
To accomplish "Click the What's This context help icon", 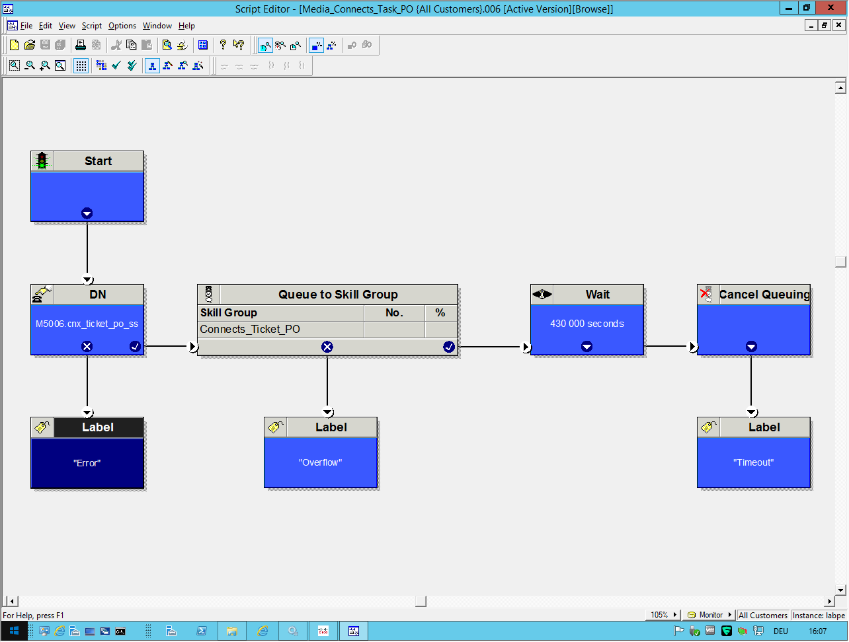I will (x=239, y=45).
